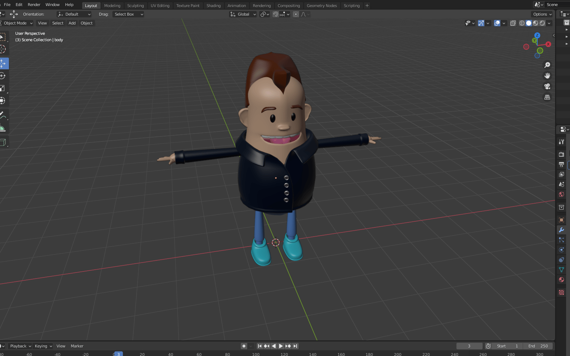Image resolution: width=570 pixels, height=356 pixels.
Task: Select the Cursor tool in left toolbar
Action: (3, 49)
